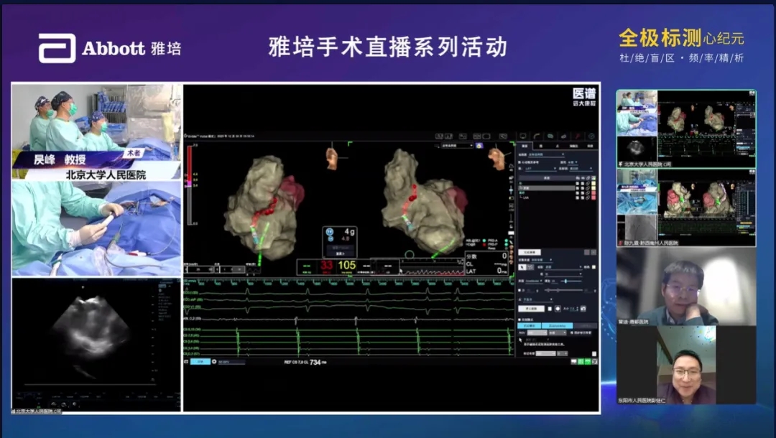Image resolution: width=776 pixels, height=438 pixels.
Task: Switch to the first tab in right panel
Action: click(x=525, y=145)
